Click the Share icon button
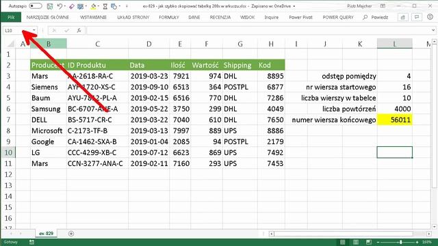The image size is (438, 246). 403,17
